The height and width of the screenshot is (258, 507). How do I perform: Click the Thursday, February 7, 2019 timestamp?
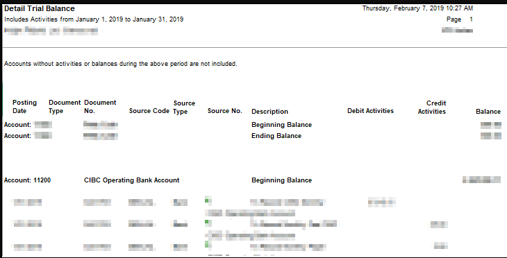tap(417, 8)
